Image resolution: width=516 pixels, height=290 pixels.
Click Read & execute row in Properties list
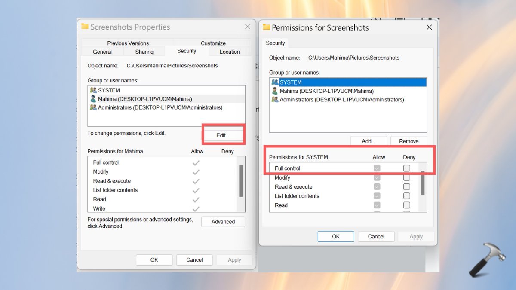[x=163, y=181]
